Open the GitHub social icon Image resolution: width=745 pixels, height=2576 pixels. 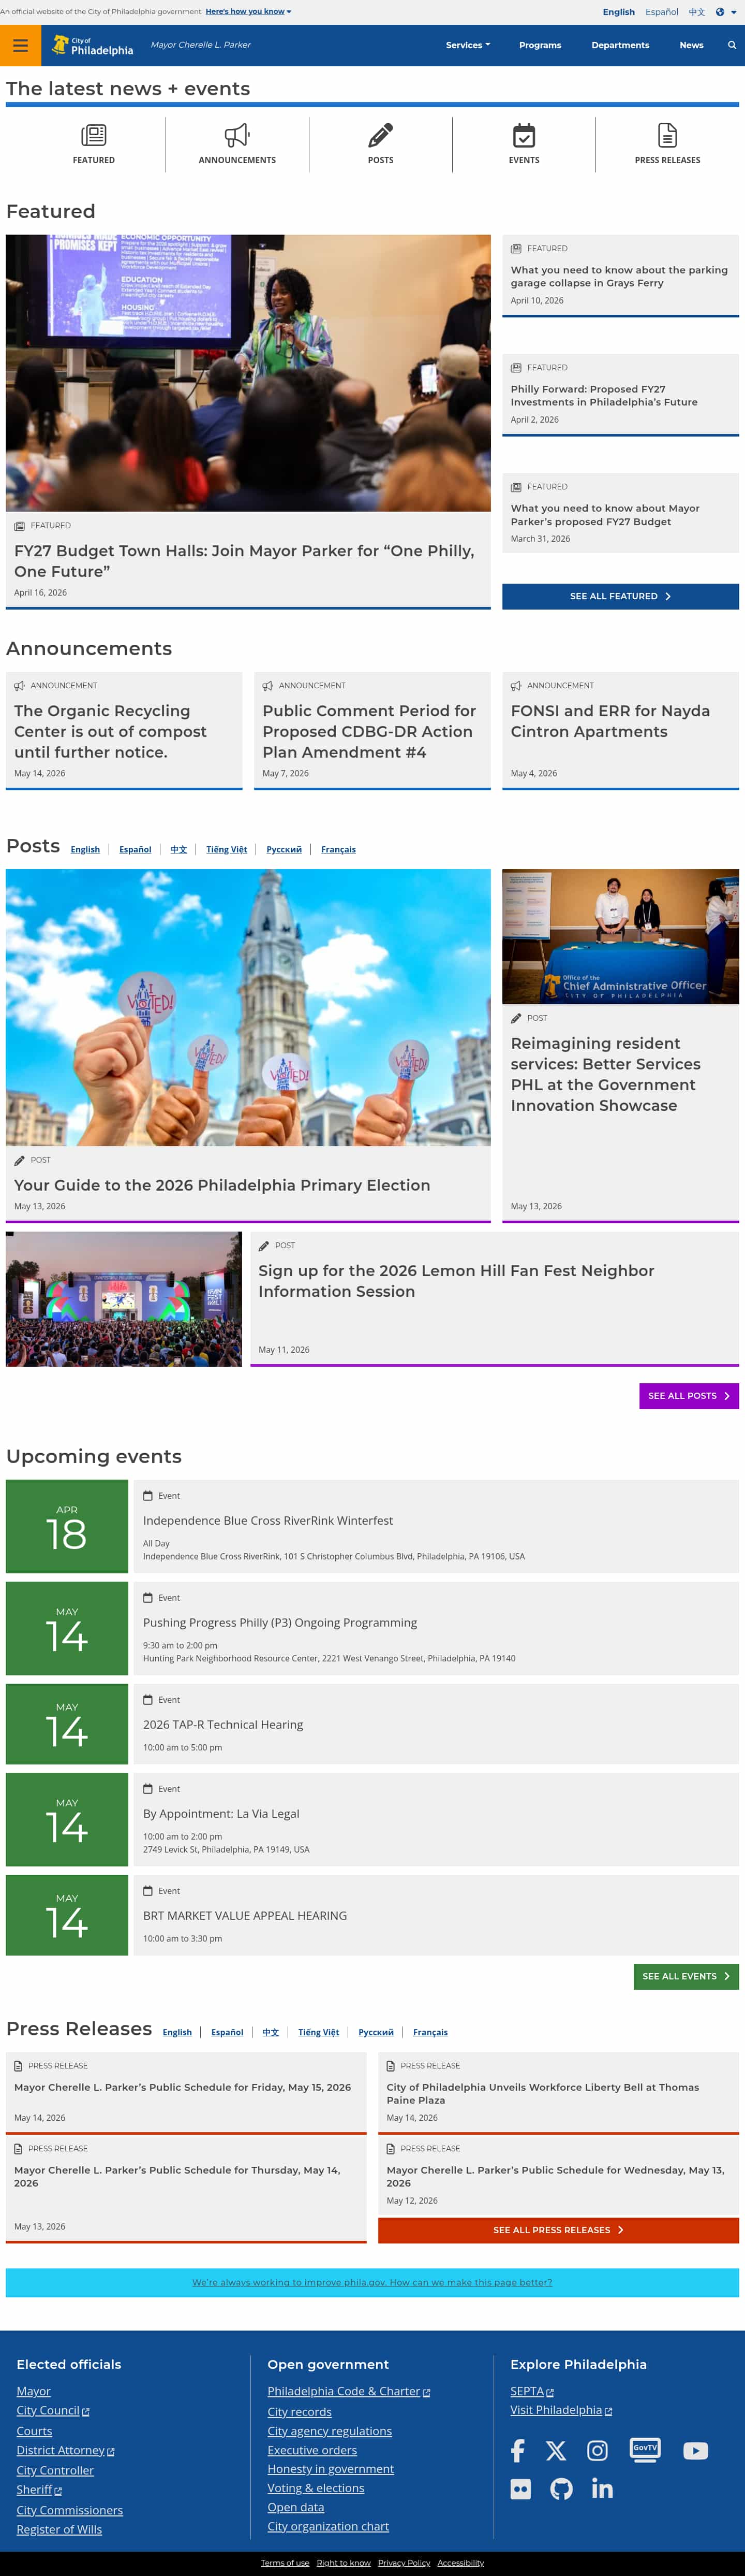pyautogui.click(x=561, y=2489)
